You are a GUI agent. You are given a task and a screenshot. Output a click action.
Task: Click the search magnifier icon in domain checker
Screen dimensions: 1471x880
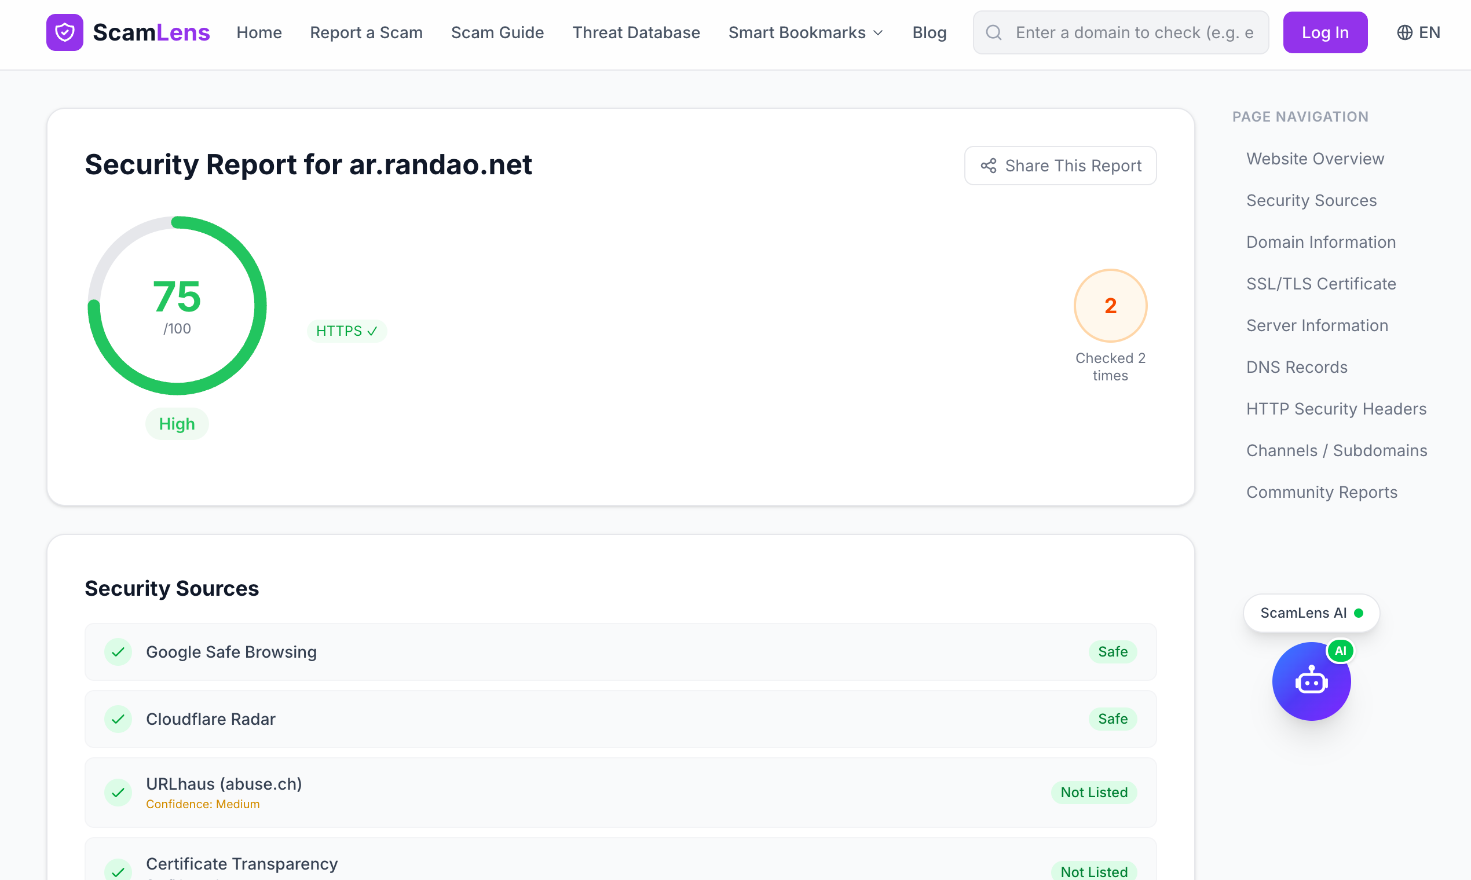994,32
